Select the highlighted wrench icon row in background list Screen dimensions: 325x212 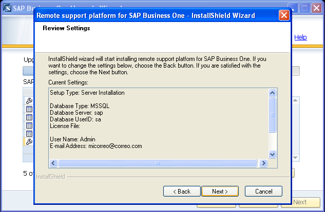29,142
